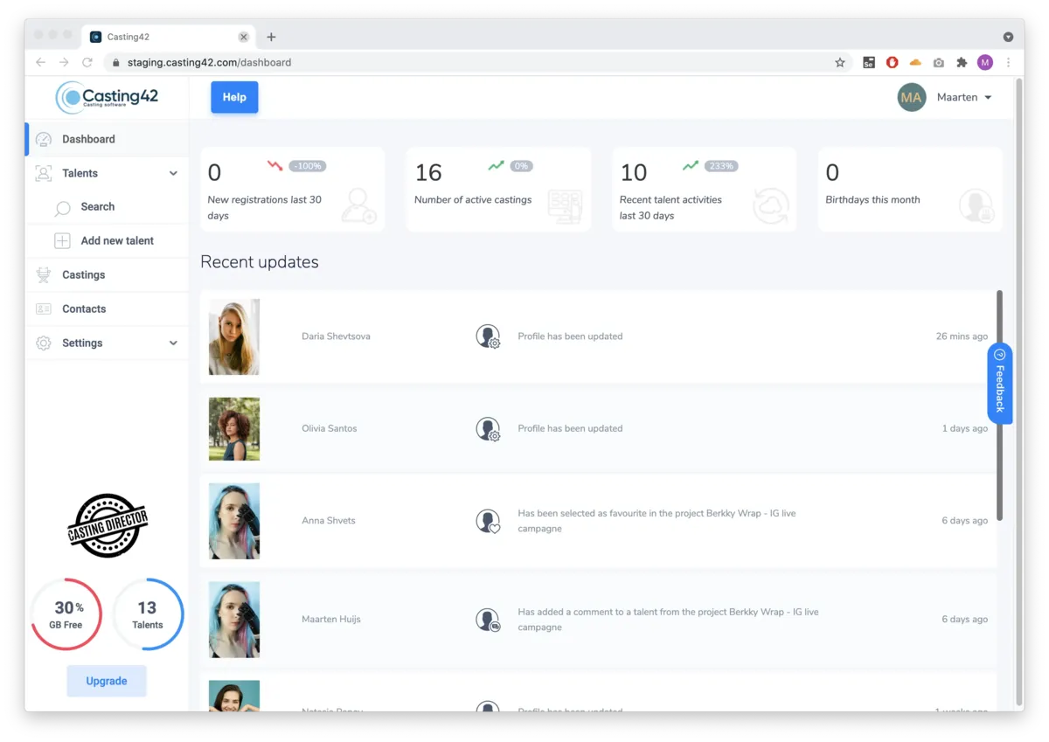The width and height of the screenshot is (1049, 742).
Task: Click the Upgrade button
Action: pyautogui.click(x=107, y=681)
